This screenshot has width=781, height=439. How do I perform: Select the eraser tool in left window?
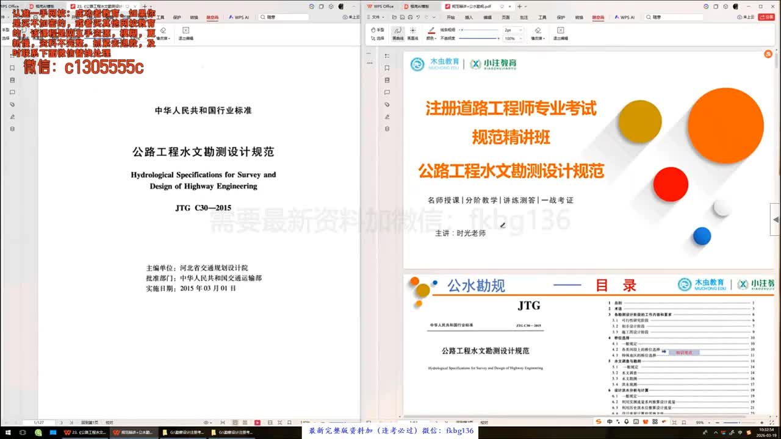point(162,33)
